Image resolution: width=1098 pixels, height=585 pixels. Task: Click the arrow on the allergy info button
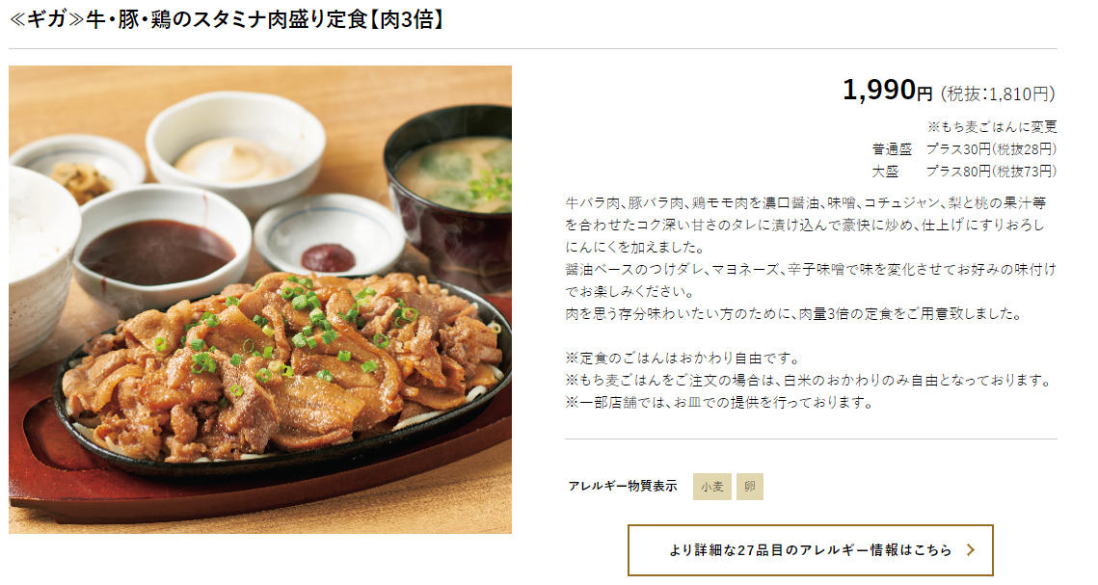971,550
